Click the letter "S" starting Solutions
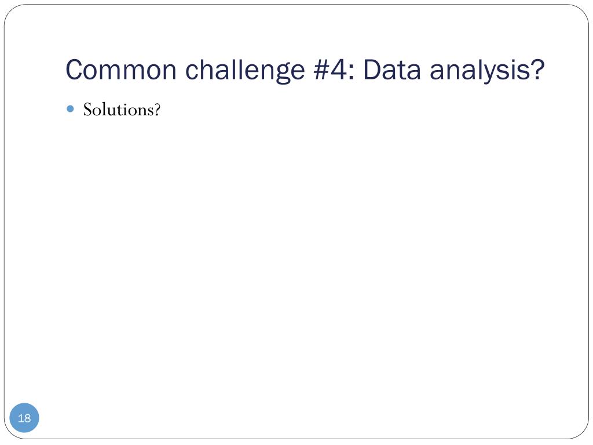The width and height of the screenshot is (593, 445). (x=88, y=110)
